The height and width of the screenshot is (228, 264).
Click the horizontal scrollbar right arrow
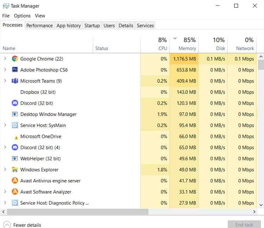click(254, 212)
